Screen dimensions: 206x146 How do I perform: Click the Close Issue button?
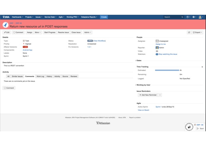(x=76, y=32)
